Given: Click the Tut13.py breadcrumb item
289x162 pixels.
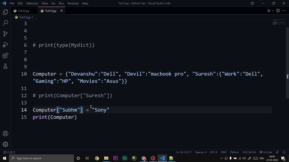Looking at the screenshot, I should click(25, 17).
